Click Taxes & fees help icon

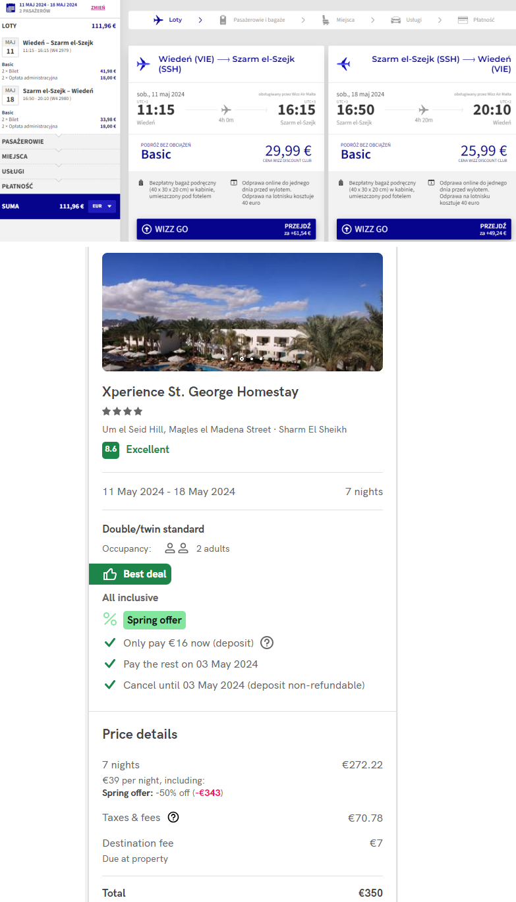click(x=173, y=818)
